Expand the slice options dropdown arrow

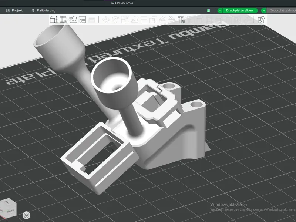point(220,10)
